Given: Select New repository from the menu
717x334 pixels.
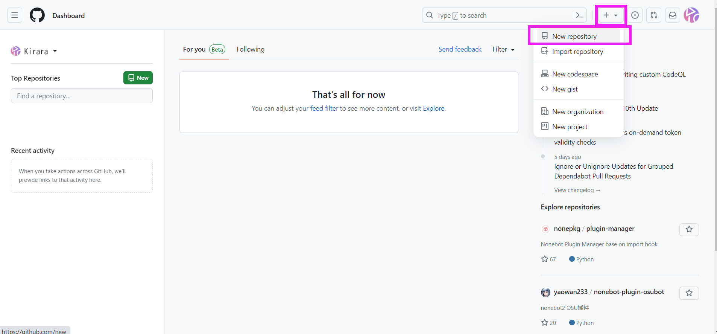Looking at the screenshot, I should (x=579, y=36).
